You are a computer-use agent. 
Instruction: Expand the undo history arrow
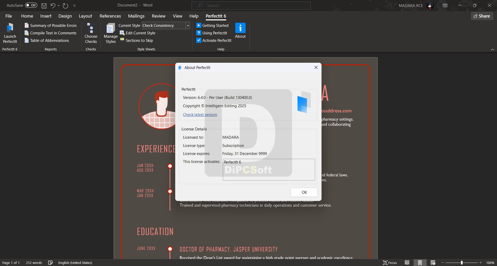(x=59, y=5)
